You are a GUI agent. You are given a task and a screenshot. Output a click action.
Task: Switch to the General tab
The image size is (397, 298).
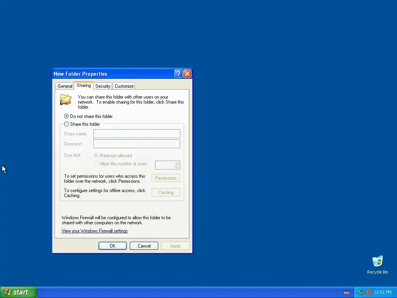click(65, 86)
